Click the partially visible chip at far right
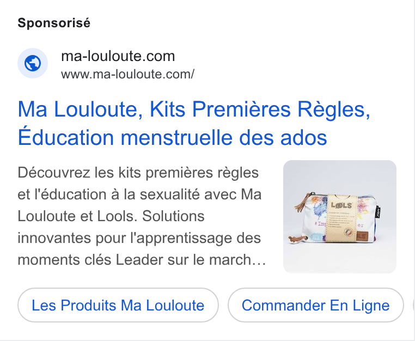This screenshot has width=415, height=341. 414,305
